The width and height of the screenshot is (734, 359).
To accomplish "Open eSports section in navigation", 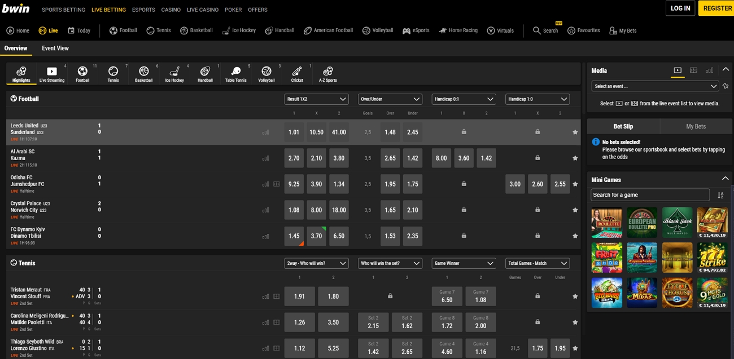I will pos(416,30).
